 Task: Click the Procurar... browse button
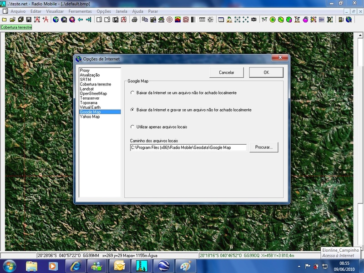[264, 147]
